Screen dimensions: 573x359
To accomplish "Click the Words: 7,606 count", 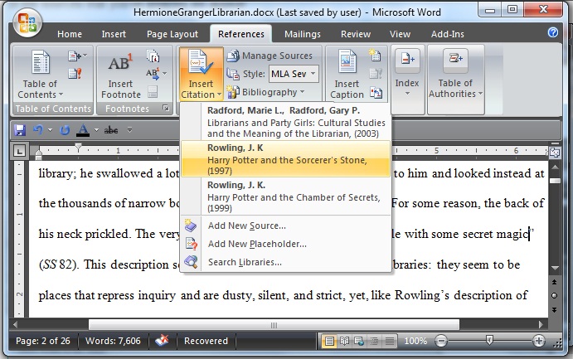I will click(113, 341).
